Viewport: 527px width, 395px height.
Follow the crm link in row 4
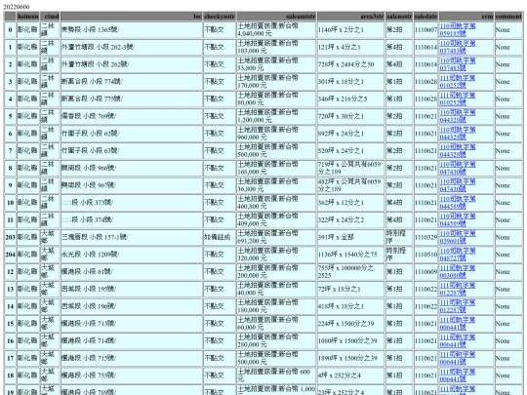pos(458,99)
